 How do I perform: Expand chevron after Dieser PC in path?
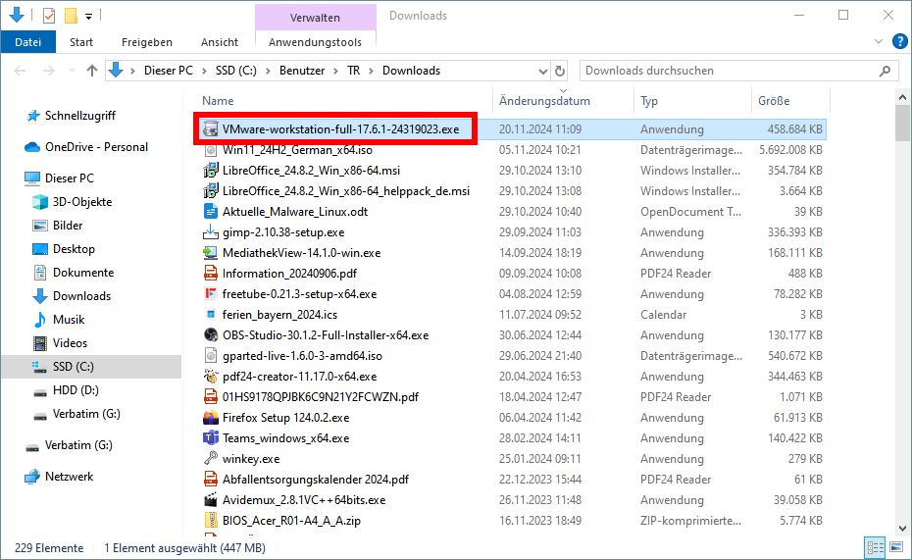point(204,71)
